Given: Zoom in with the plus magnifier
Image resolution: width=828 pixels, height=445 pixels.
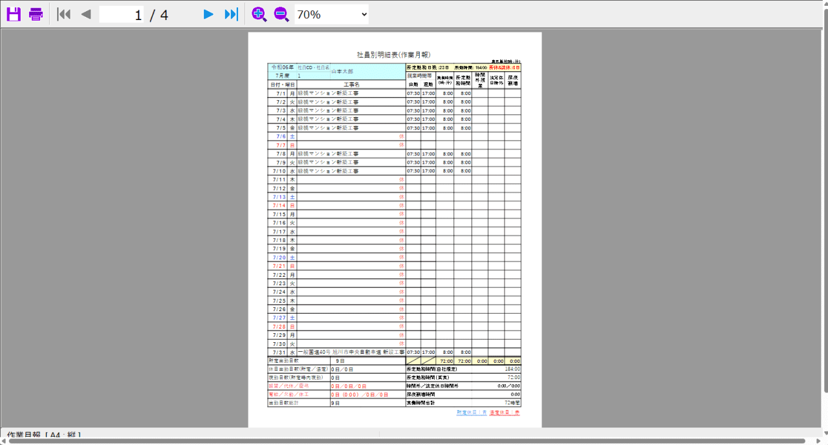Looking at the screenshot, I should [x=259, y=14].
